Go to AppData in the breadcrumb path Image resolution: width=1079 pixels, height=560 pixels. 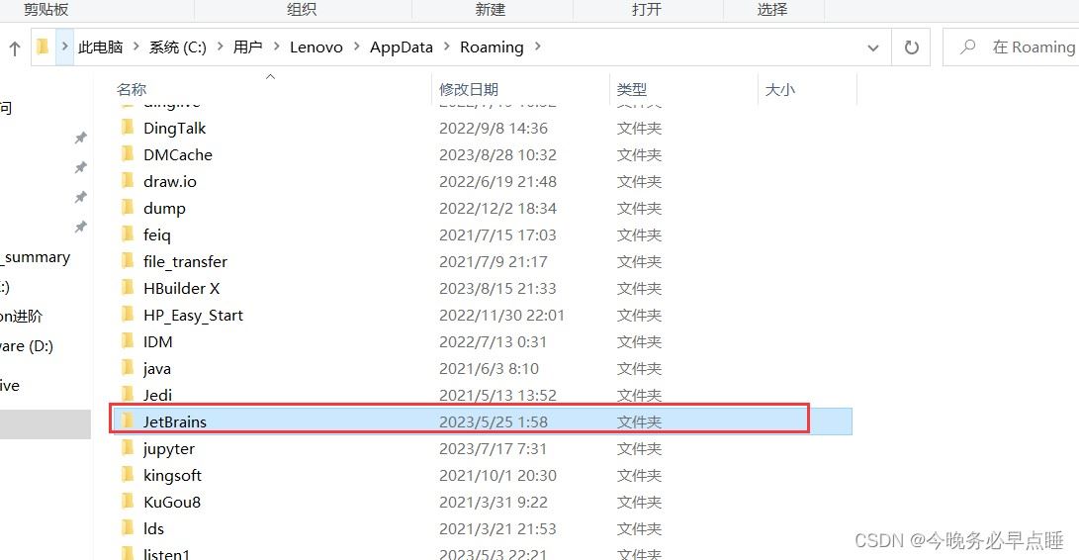pos(402,47)
